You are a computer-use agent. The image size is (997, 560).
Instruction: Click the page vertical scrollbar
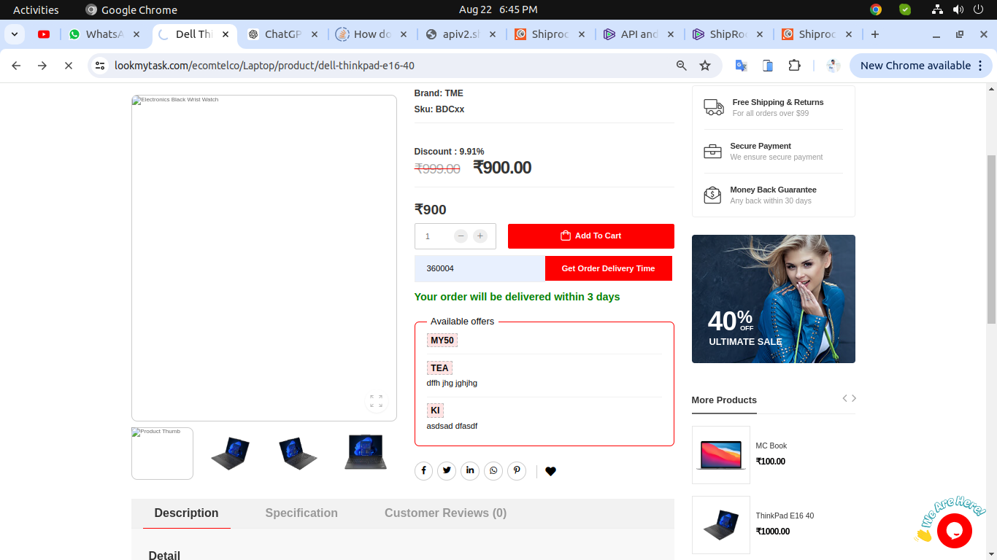pos(991,239)
